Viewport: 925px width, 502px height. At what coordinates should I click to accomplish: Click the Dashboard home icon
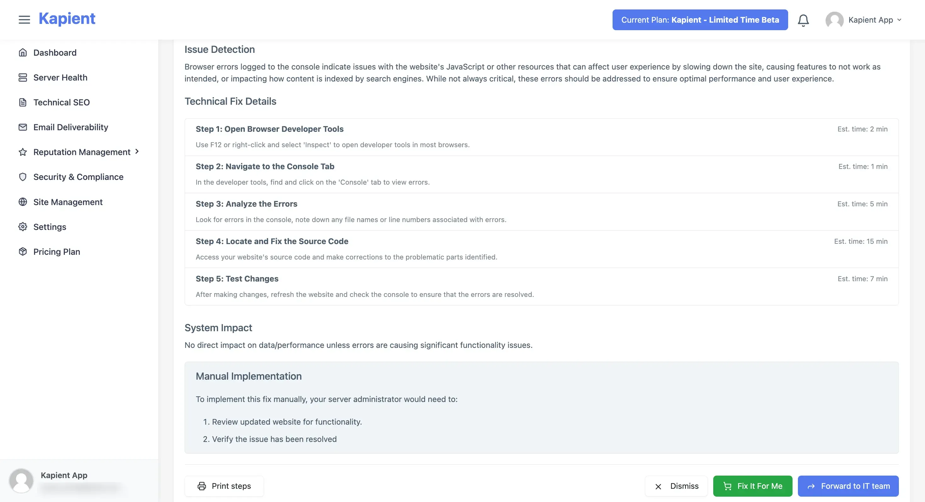point(23,53)
